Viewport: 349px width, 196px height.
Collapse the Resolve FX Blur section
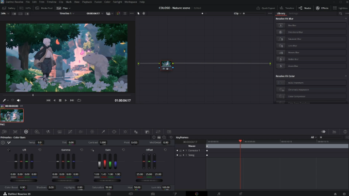pos(346,19)
